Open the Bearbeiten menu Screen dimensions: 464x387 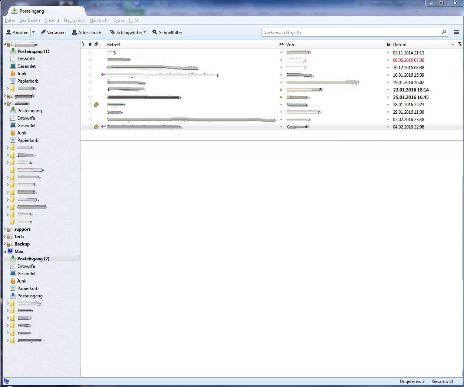tap(30, 20)
